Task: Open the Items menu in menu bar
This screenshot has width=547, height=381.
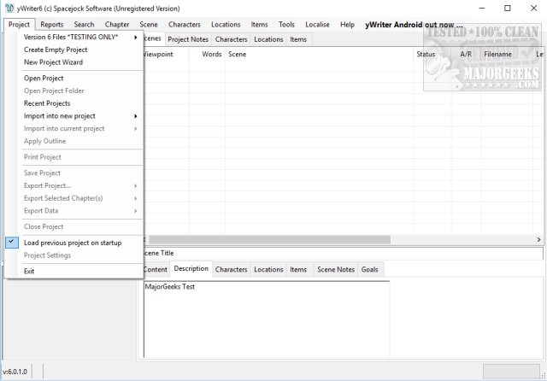Action: [259, 25]
